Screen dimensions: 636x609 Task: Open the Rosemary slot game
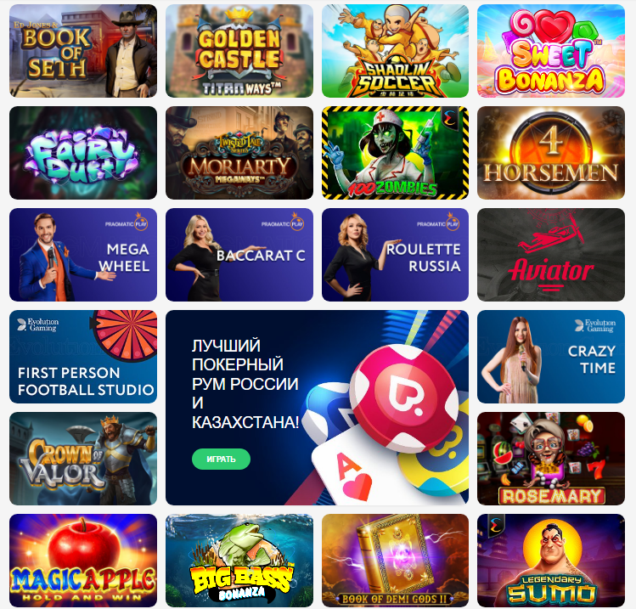coord(551,459)
